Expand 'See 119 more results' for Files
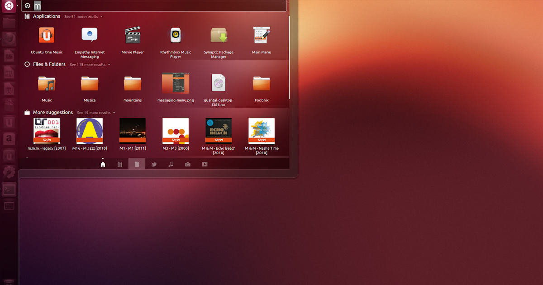Viewport: 543px width, 285px height. tap(90, 65)
